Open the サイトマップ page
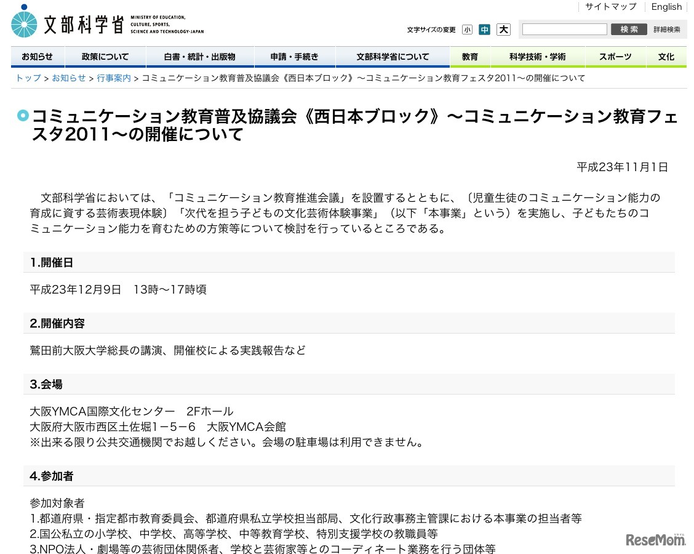 point(612,7)
